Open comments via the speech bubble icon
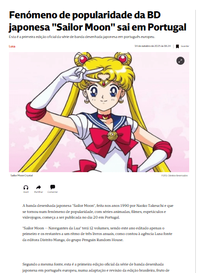 (53, 187)
